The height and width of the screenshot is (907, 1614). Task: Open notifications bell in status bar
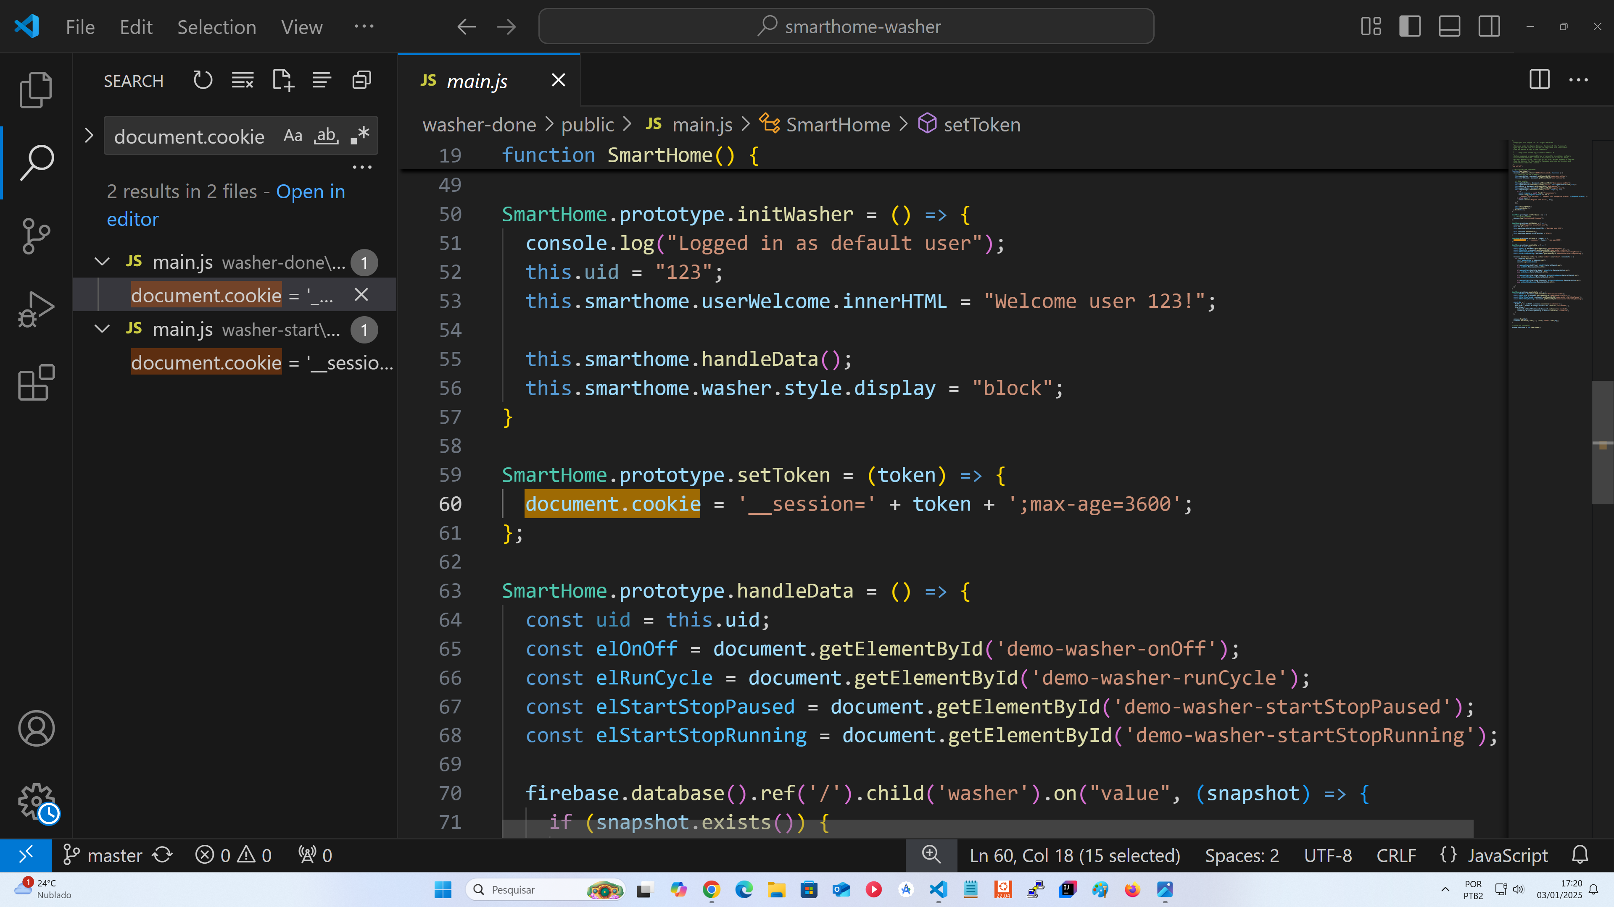tap(1580, 855)
